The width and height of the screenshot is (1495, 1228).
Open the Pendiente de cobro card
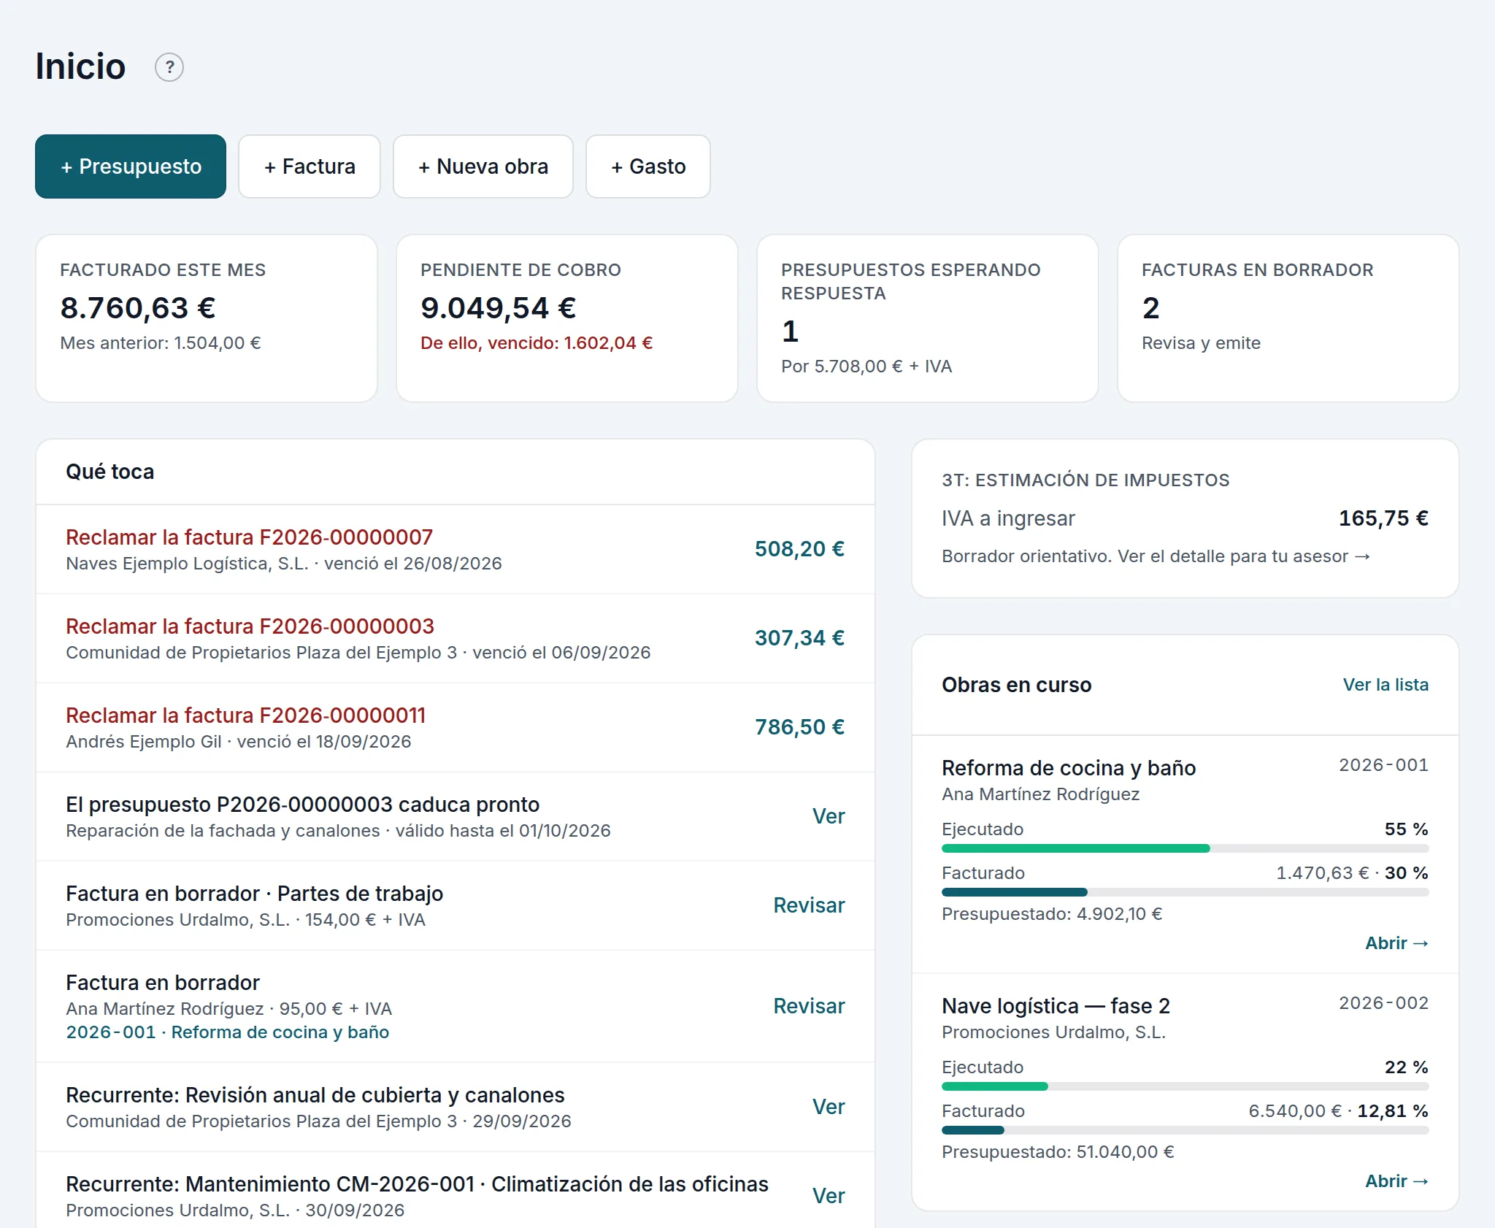[567, 318]
